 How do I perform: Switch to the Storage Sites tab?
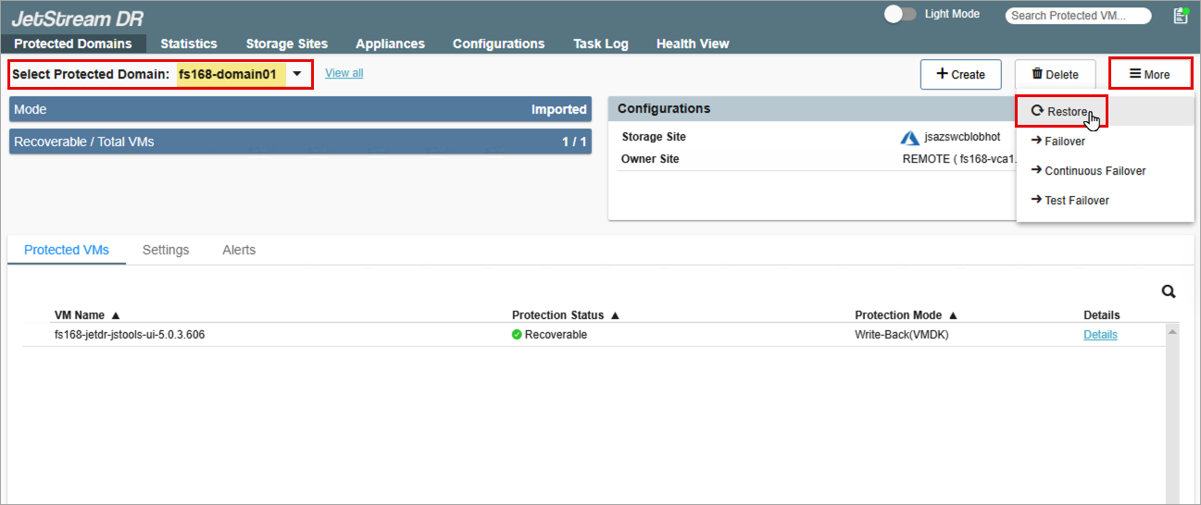click(286, 43)
